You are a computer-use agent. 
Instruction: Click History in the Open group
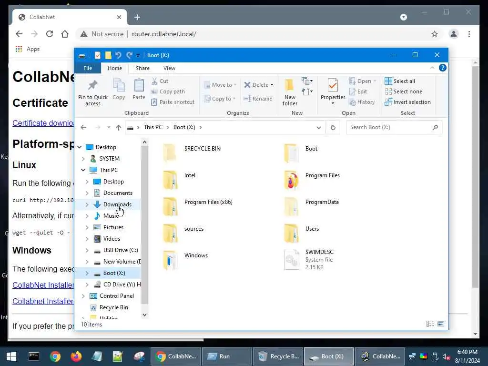coord(362,102)
